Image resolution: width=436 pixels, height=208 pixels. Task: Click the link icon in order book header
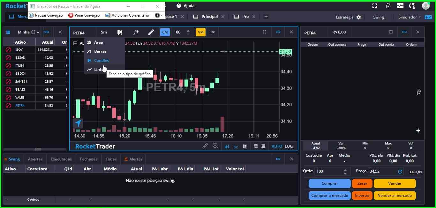point(404,32)
